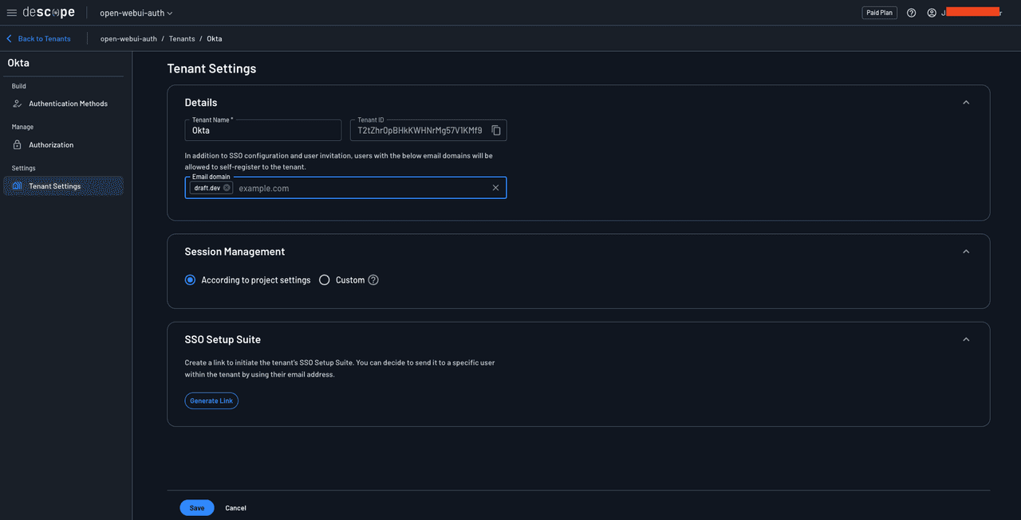Copy the Tenant ID to clipboard

[496, 131]
